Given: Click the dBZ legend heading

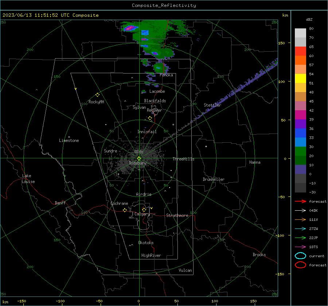Looking at the screenshot, I should pyautogui.click(x=309, y=20).
